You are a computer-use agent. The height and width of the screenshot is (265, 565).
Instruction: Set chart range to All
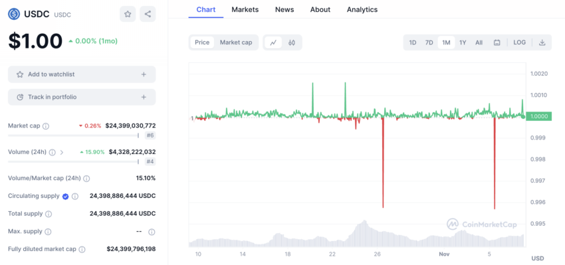point(479,43)
